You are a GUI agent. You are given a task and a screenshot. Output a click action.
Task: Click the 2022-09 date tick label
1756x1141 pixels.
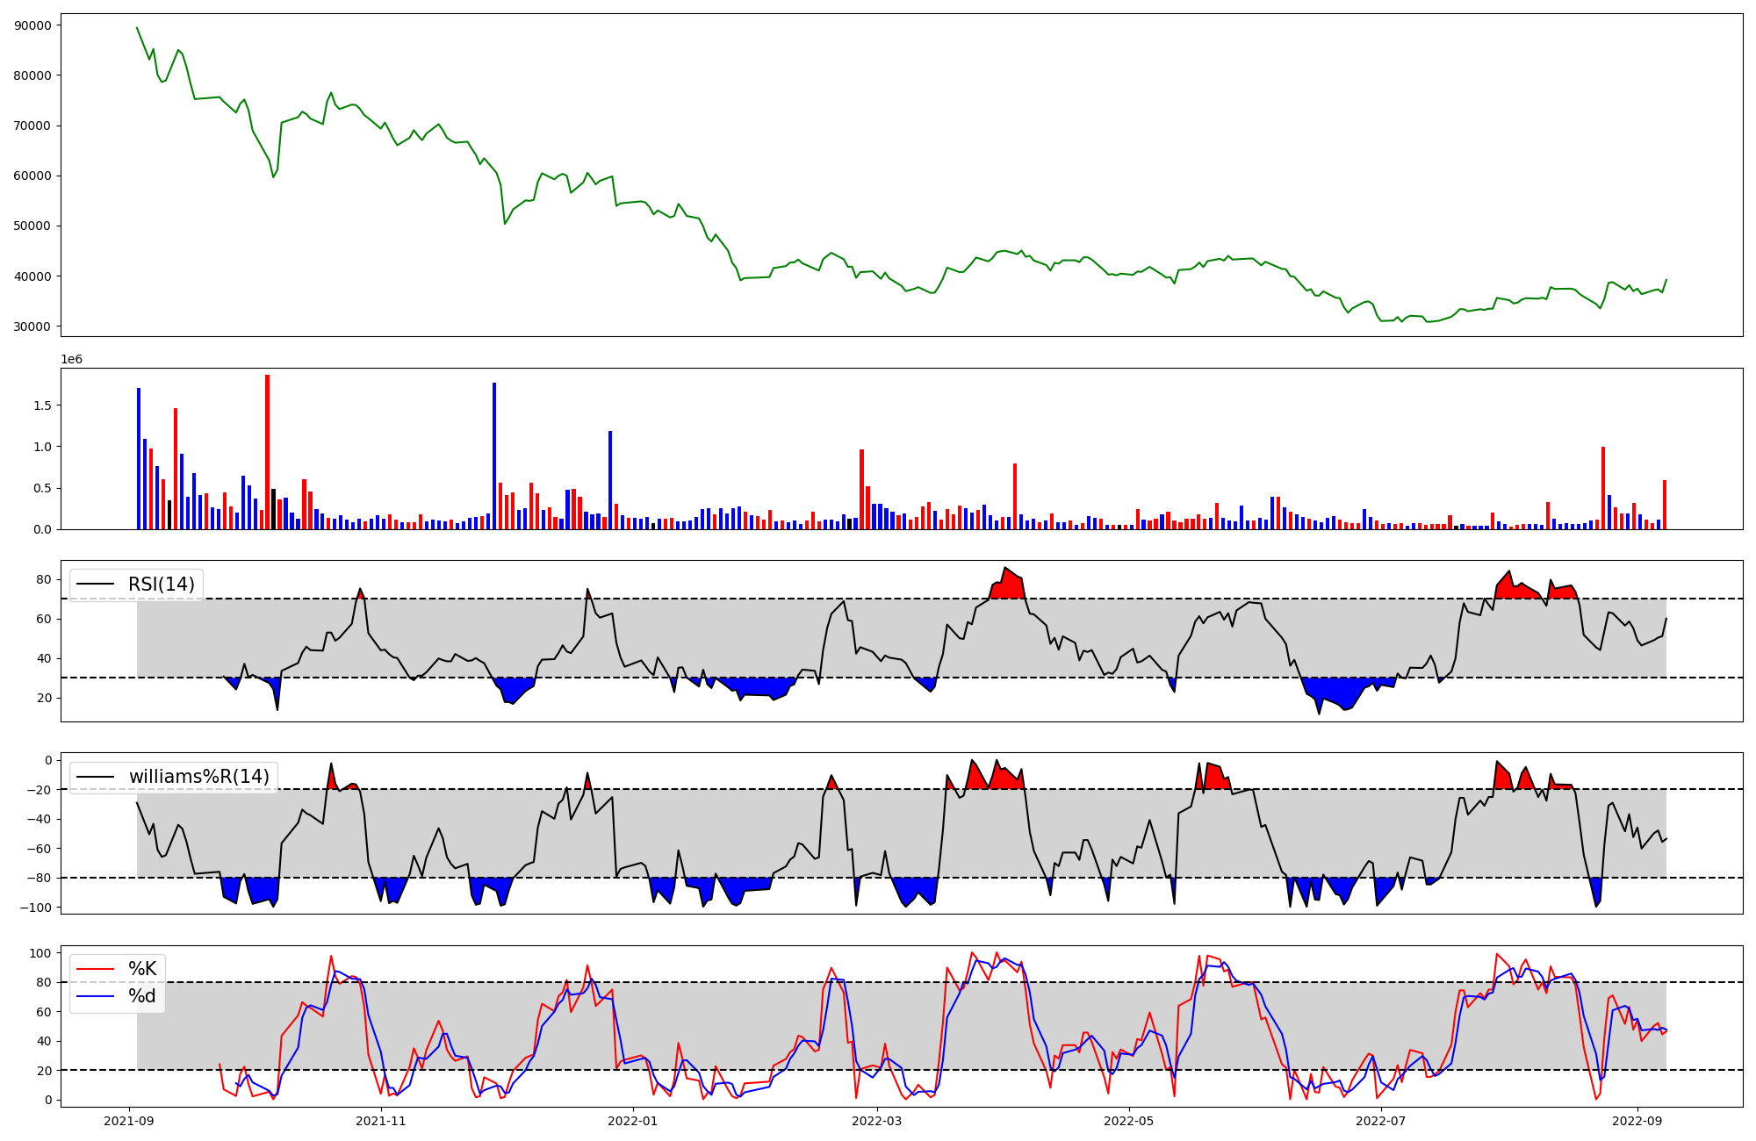pyautogui.click(x=1637, y=1121)
